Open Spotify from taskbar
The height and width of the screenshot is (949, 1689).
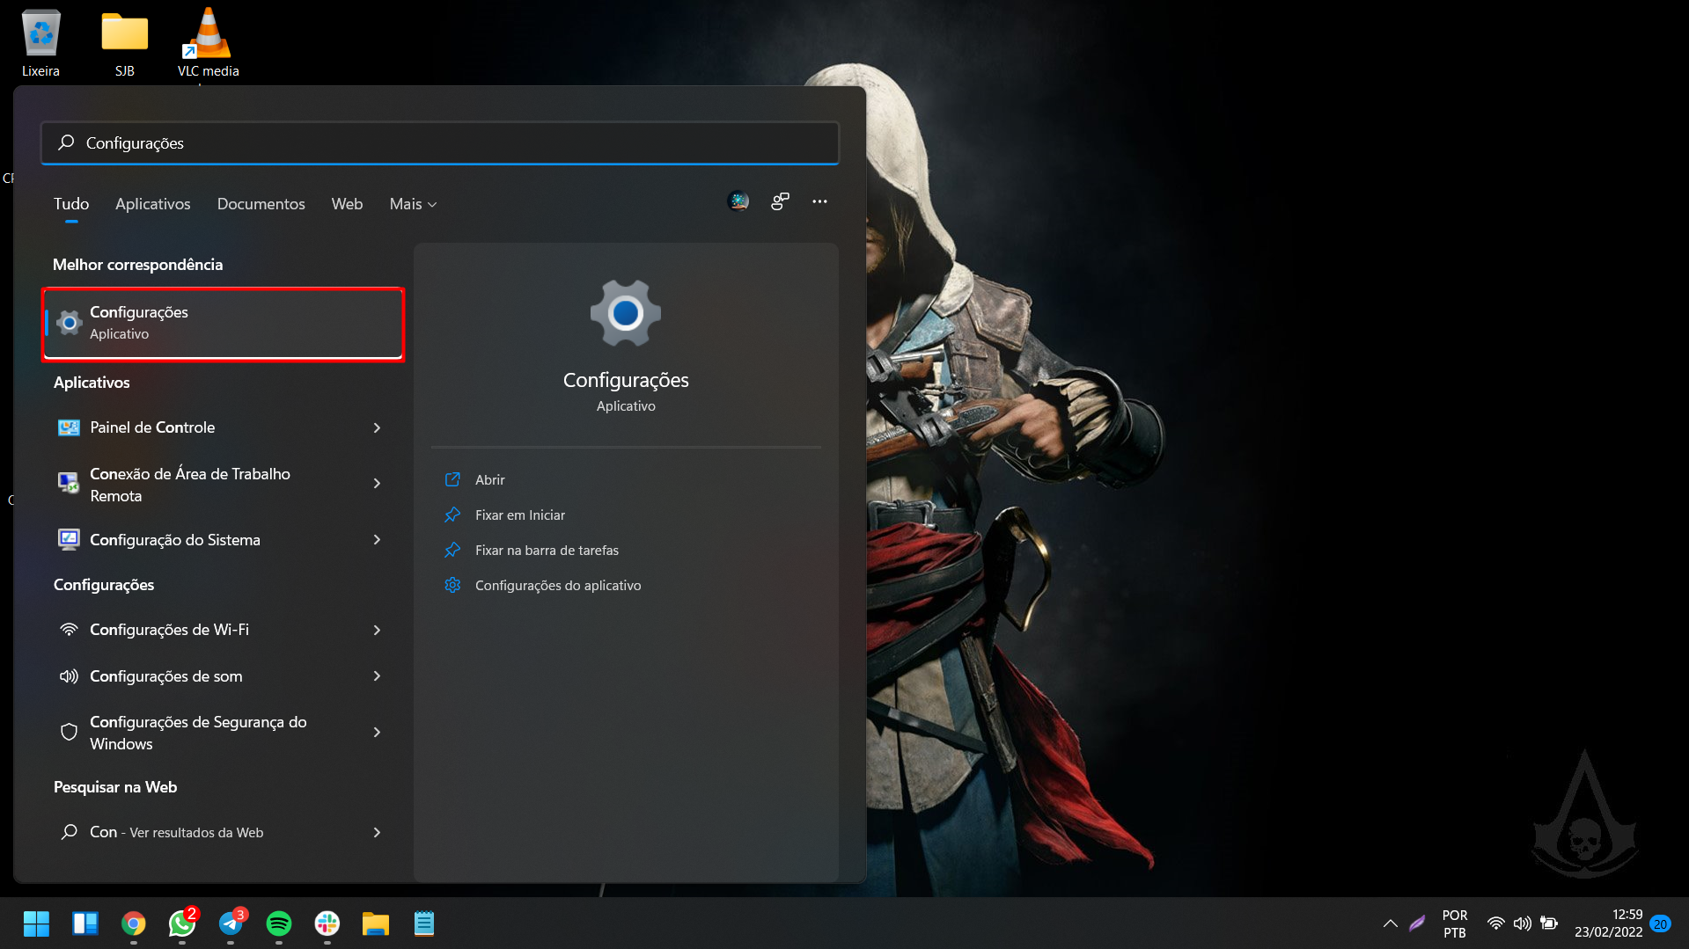click(x=279, y=923)
